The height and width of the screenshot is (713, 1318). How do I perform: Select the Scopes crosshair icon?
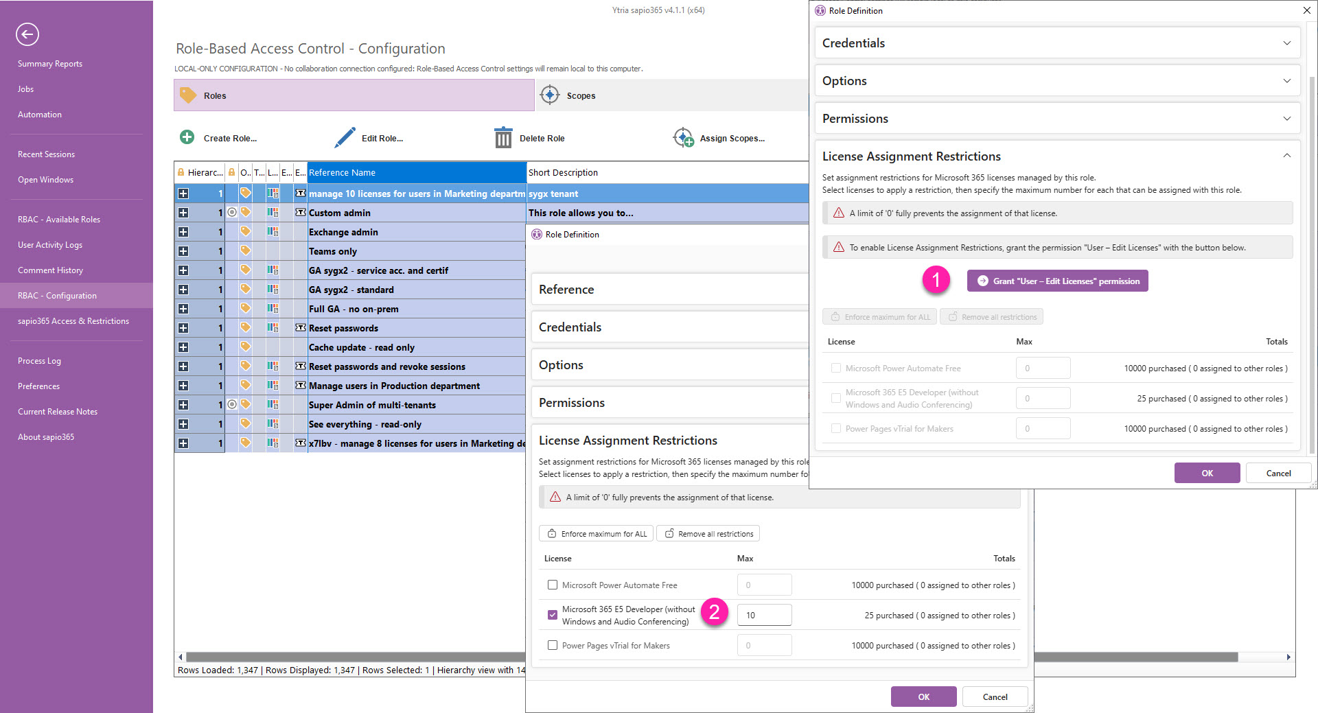click(x=550, y=95)
